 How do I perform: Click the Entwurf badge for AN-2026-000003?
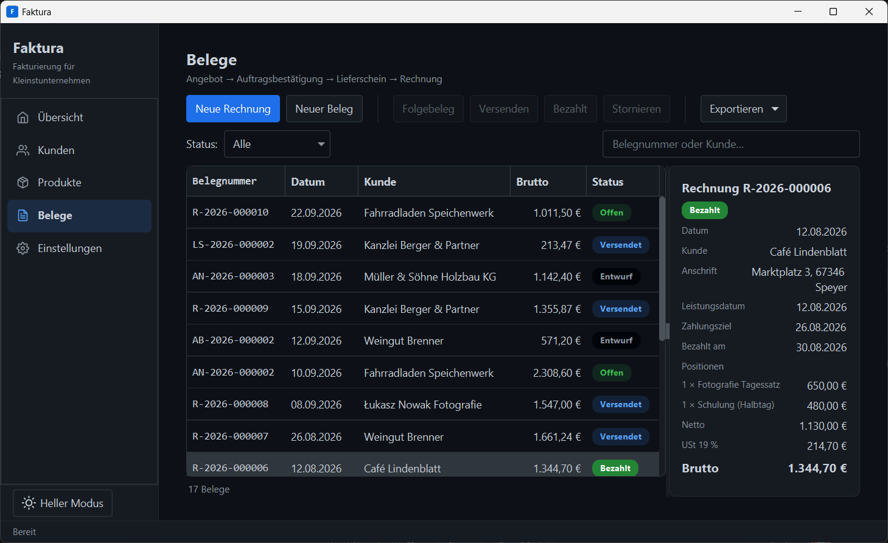[x=617, y=276]
